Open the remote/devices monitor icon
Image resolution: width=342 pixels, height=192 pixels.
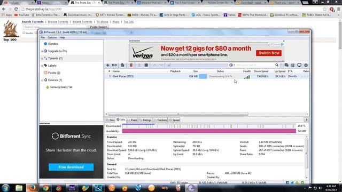[299, 65]
